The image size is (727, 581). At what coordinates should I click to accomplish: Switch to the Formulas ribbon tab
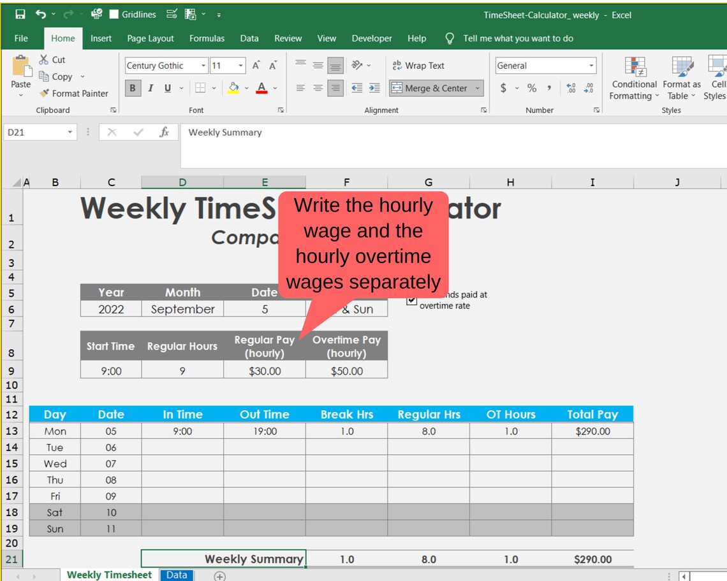[x=207, y=38]
